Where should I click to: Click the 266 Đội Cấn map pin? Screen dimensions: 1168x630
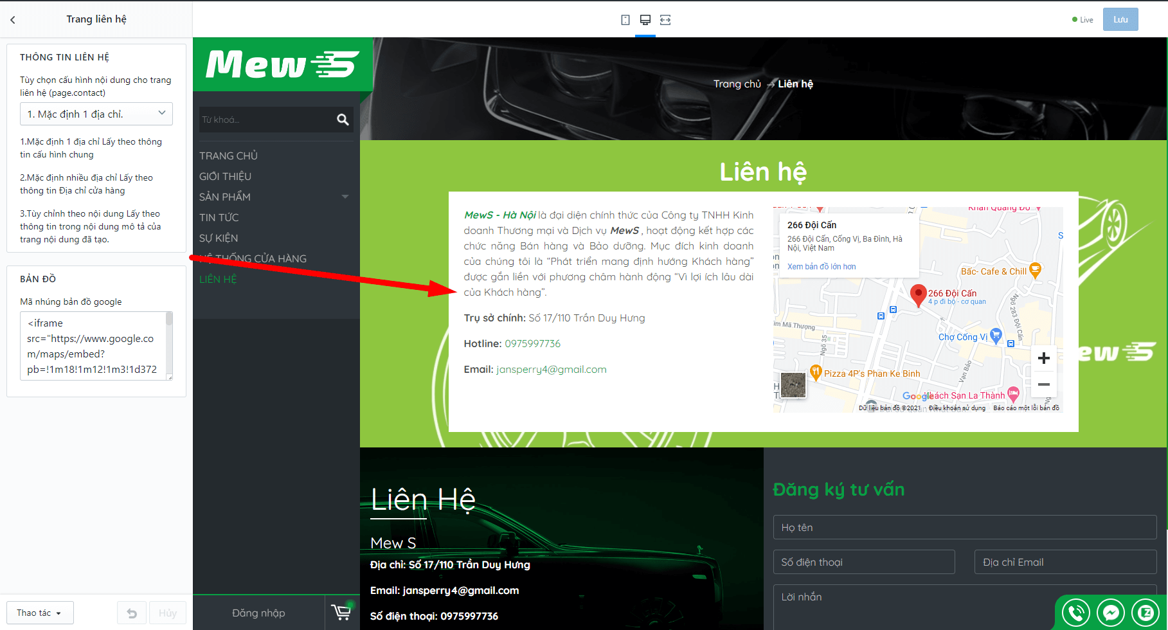919,296
